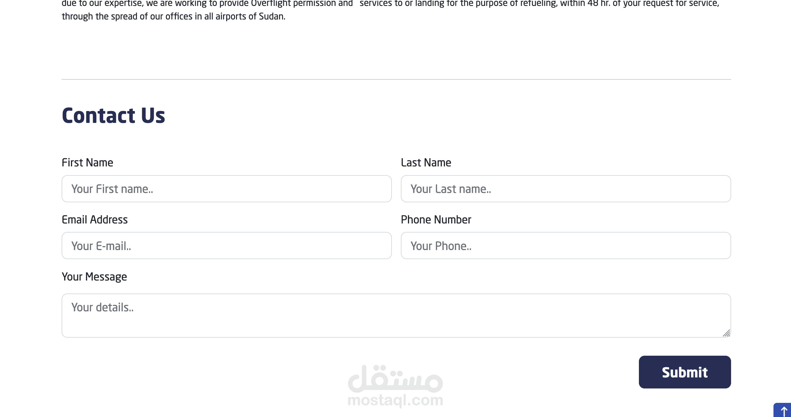Click the mostaql.com watermark text
This screenshot has height=417, width=791.
(x=395, y=400)
